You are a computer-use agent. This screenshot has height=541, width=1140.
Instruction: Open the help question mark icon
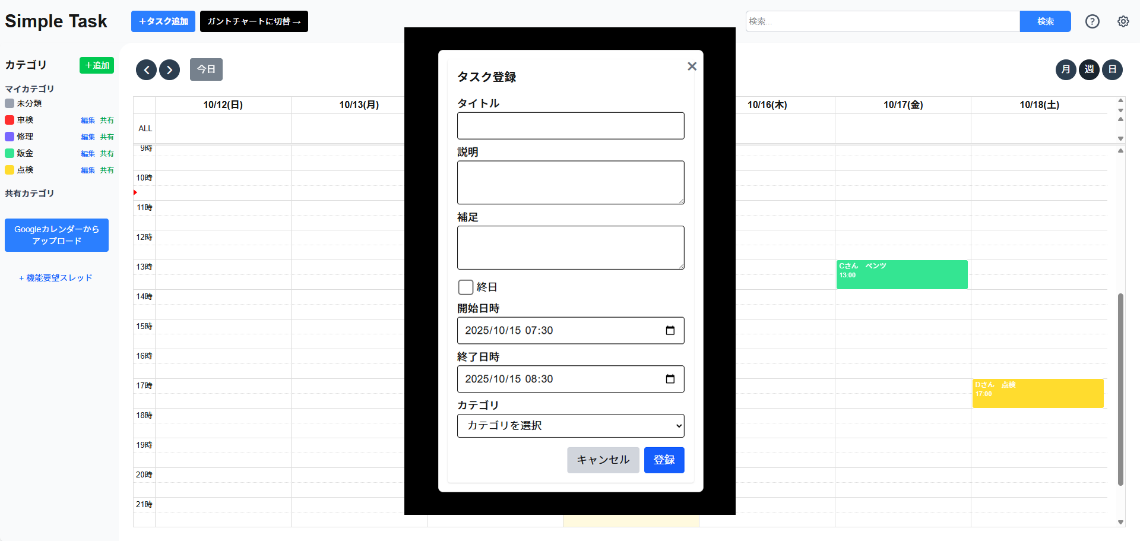pos(1092,21)
